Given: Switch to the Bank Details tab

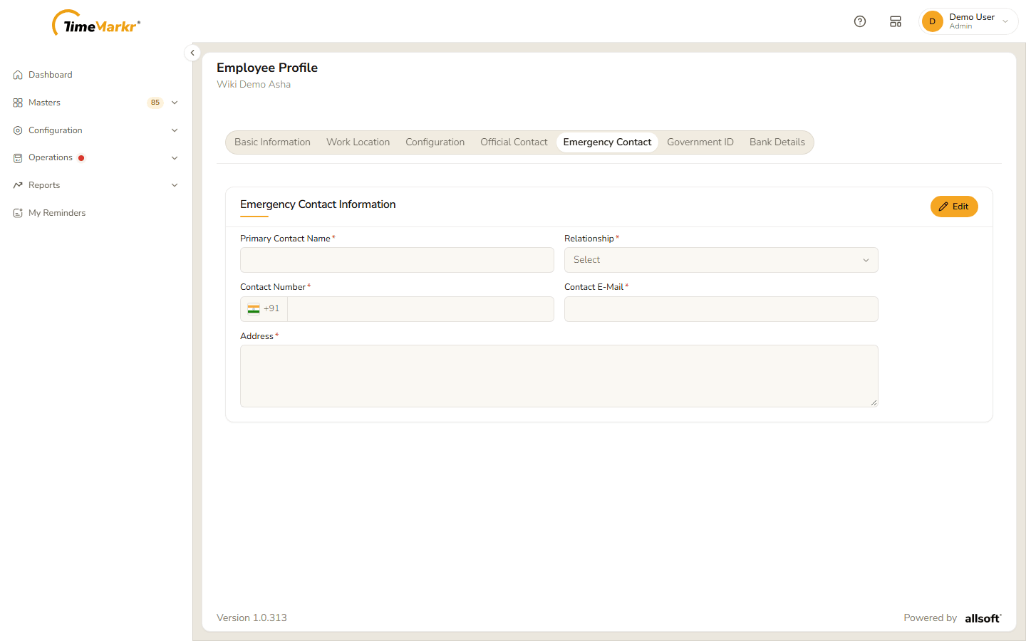Looking at the screenshot, I should pos(777,142).
